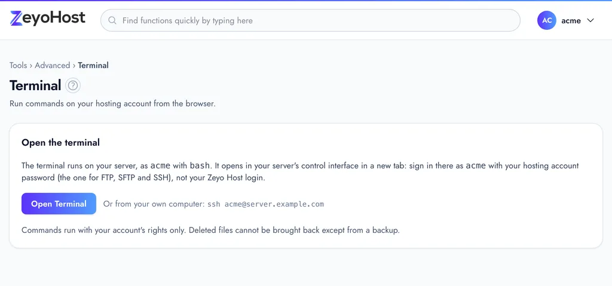
Task: Click Terminal in the breadcrumb trail
Action: pos(93,65)
